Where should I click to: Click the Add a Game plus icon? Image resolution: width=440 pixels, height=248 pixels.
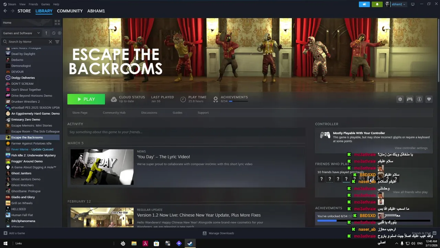coord(5,233)
